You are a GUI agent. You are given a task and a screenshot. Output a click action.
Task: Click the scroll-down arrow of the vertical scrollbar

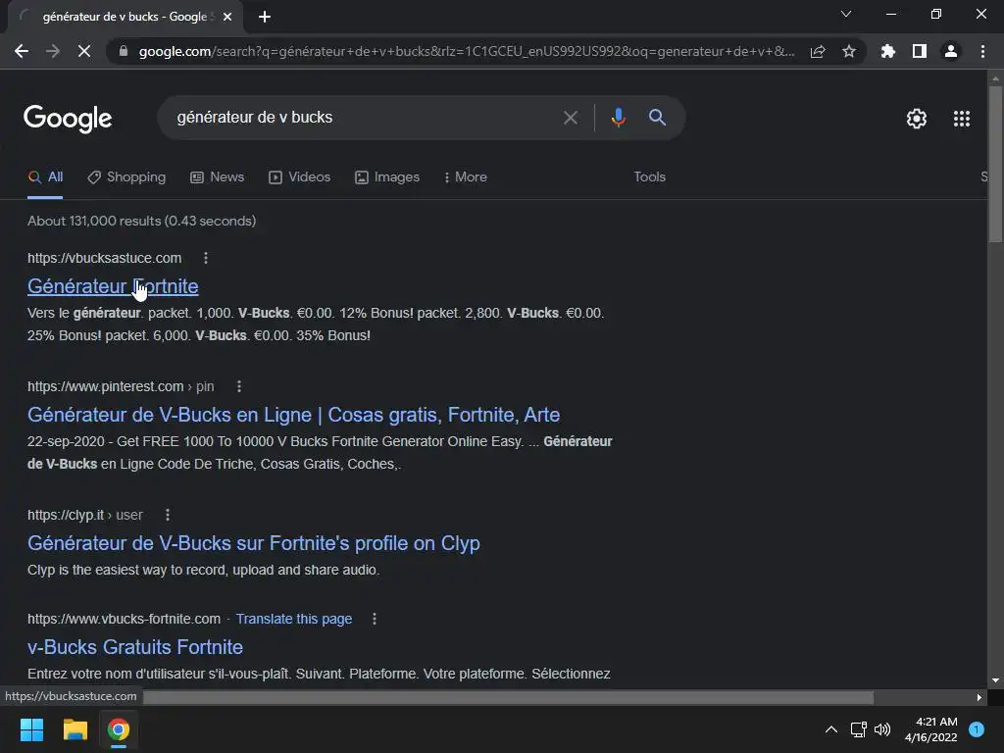pos(995,680)
